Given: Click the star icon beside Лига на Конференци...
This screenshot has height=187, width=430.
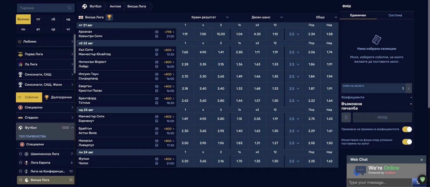Looking at the screenshot, I should coord(20,171).
